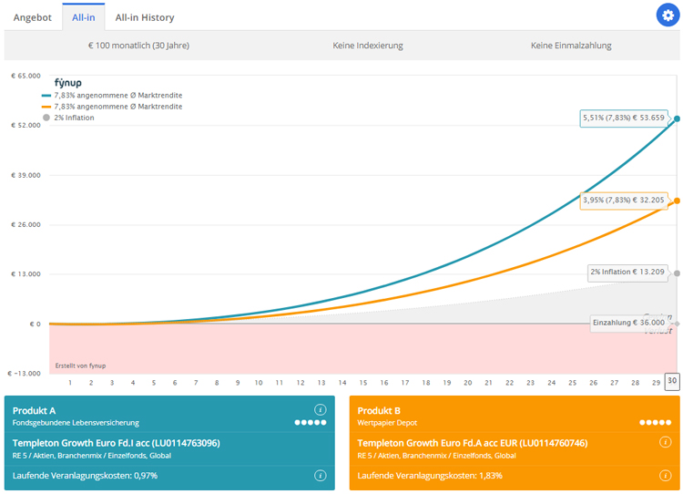Select year 20 on the x-axis
Image resolution: width=683 pixels, height=494 pixels.
click(x=468, y=383)
